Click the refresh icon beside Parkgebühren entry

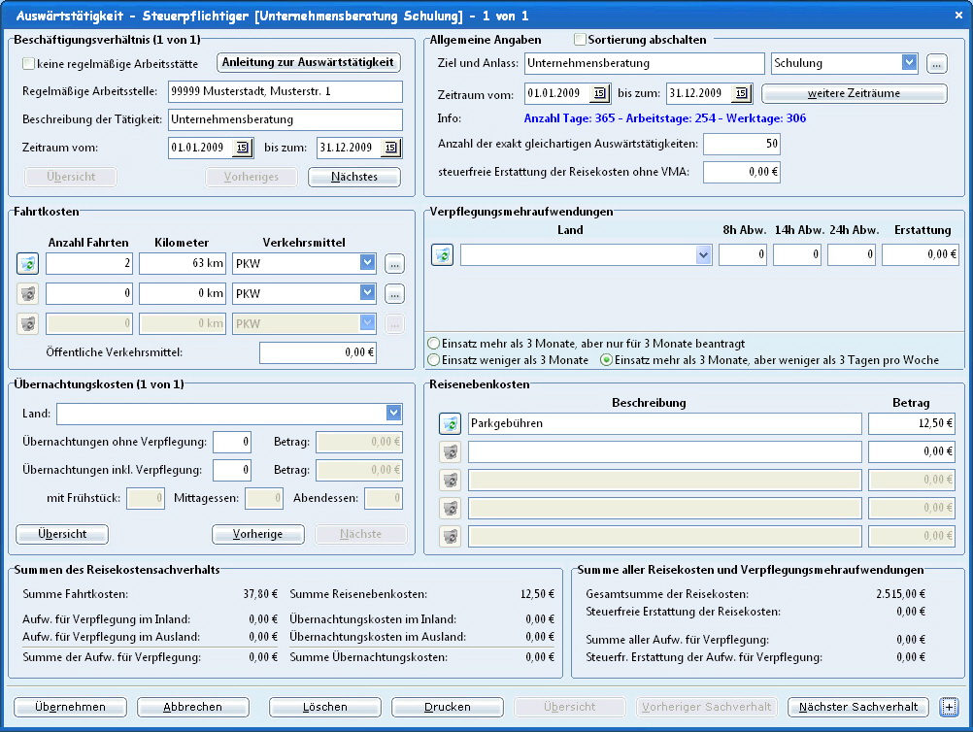[450, 423]
